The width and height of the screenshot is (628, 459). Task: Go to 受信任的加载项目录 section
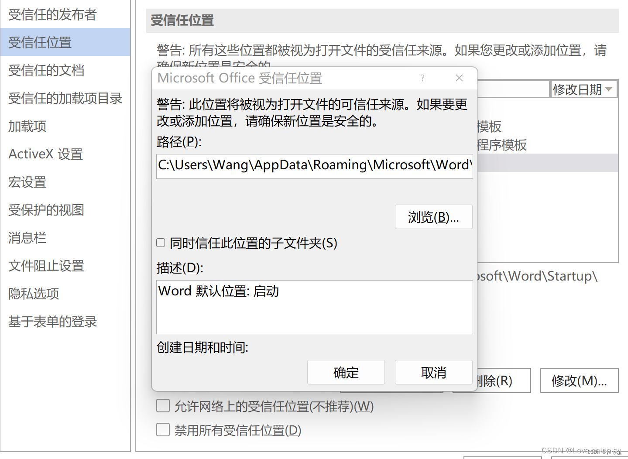click(65, 98)
